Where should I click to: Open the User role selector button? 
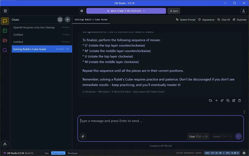(x=198, y=136)
